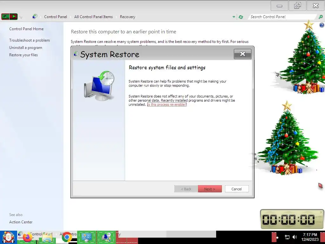The height and width of the screenshot is (244, 325).
Task: Select Control Panel in the breadcrumb
Action: [55, 17]
